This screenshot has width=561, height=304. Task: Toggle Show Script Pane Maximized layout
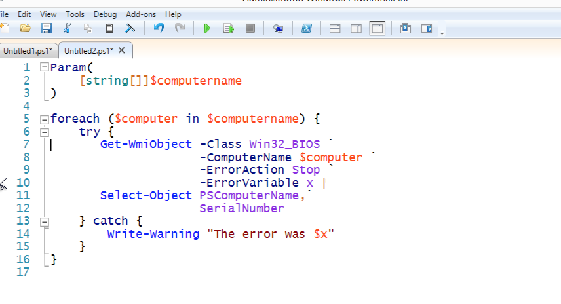pos(377,28)
